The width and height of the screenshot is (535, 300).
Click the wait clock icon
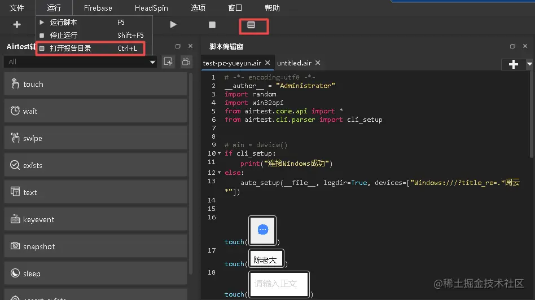[x=15, y=111]
